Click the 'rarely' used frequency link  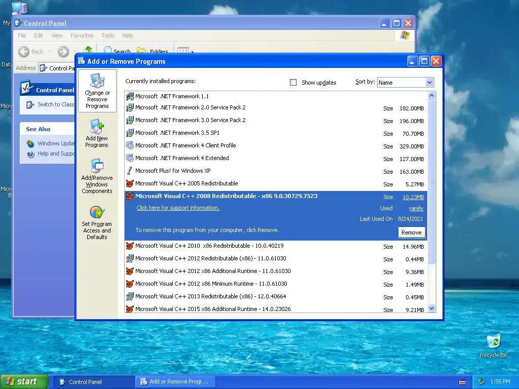417,208
